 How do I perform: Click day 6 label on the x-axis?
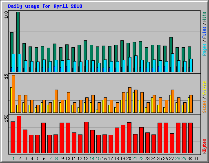[x=44, y=159]
